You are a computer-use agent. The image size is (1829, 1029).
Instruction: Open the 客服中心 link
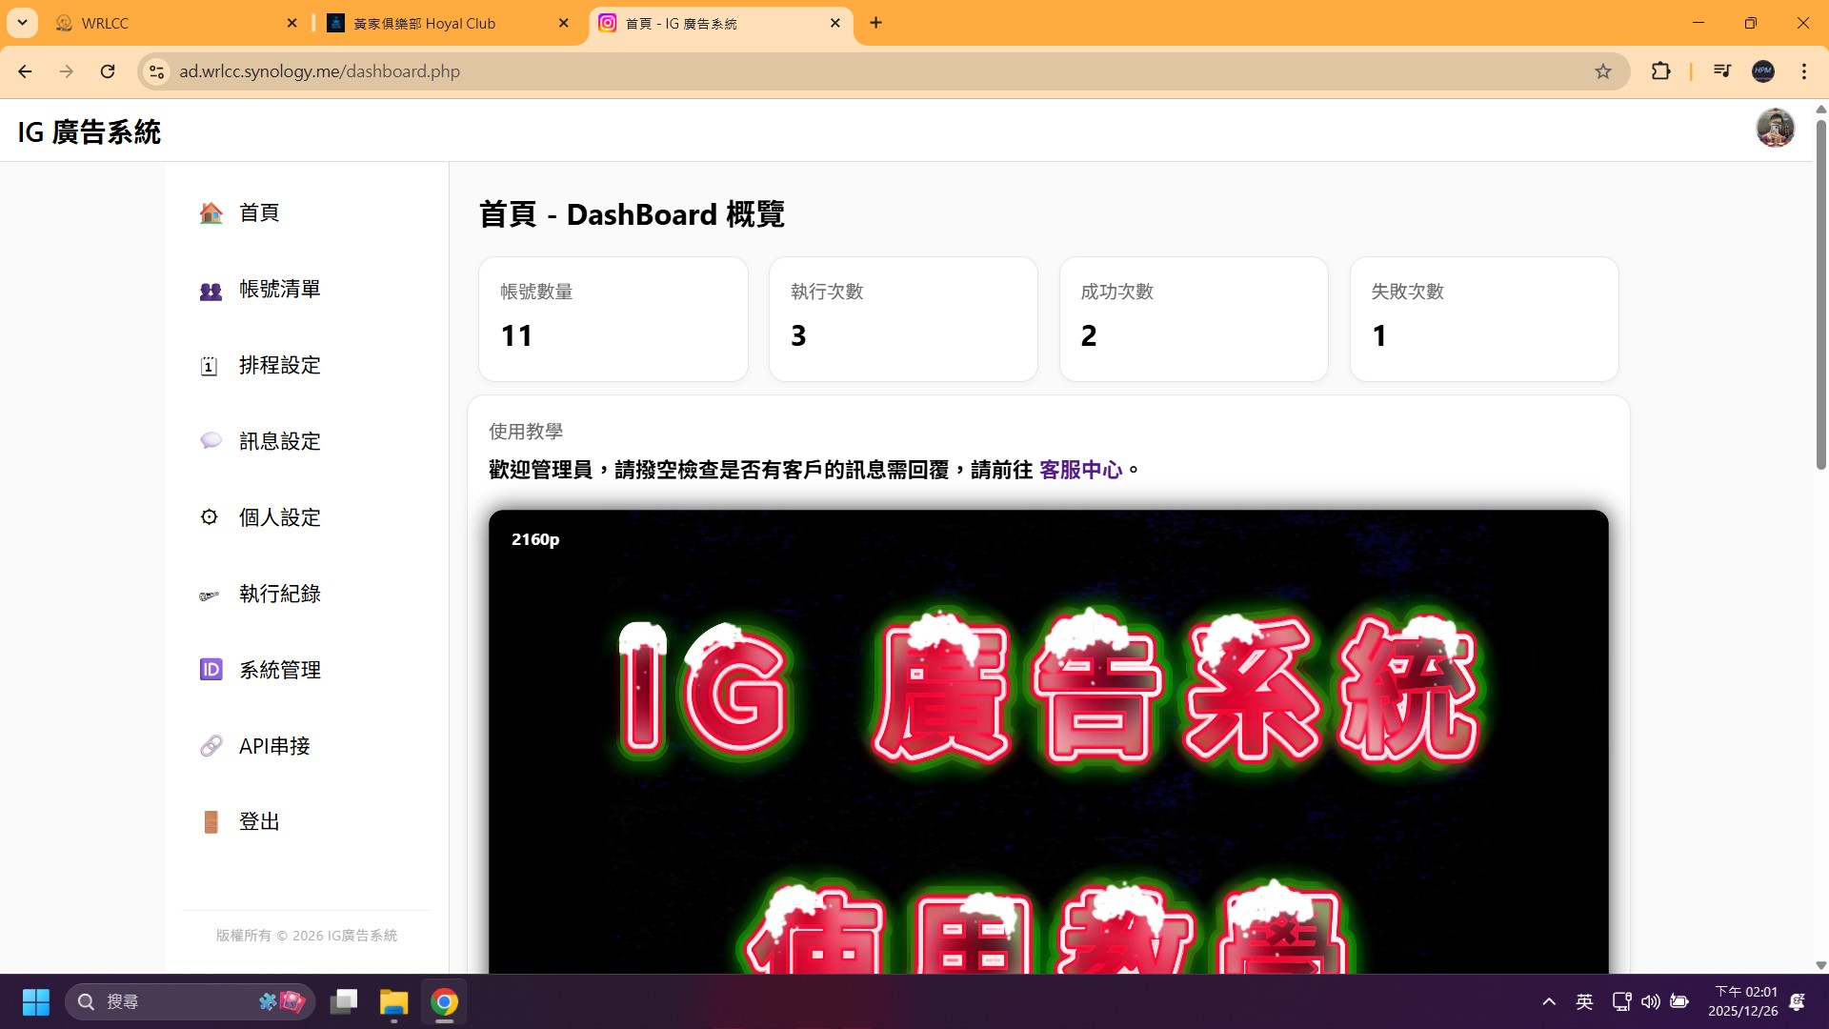1080,470
